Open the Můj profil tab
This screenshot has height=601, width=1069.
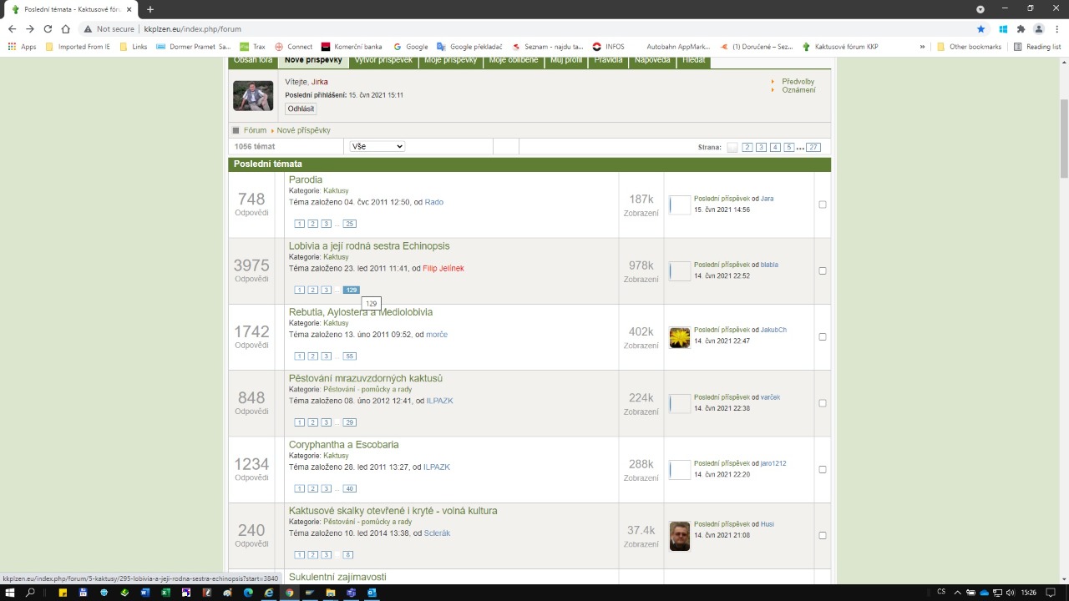coord(566,60)
